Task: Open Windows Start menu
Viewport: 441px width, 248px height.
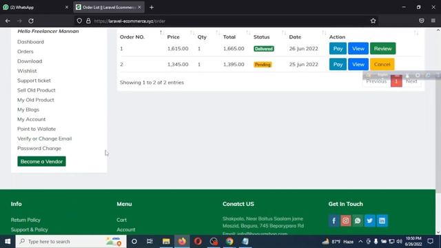Action: pos(8,241)
